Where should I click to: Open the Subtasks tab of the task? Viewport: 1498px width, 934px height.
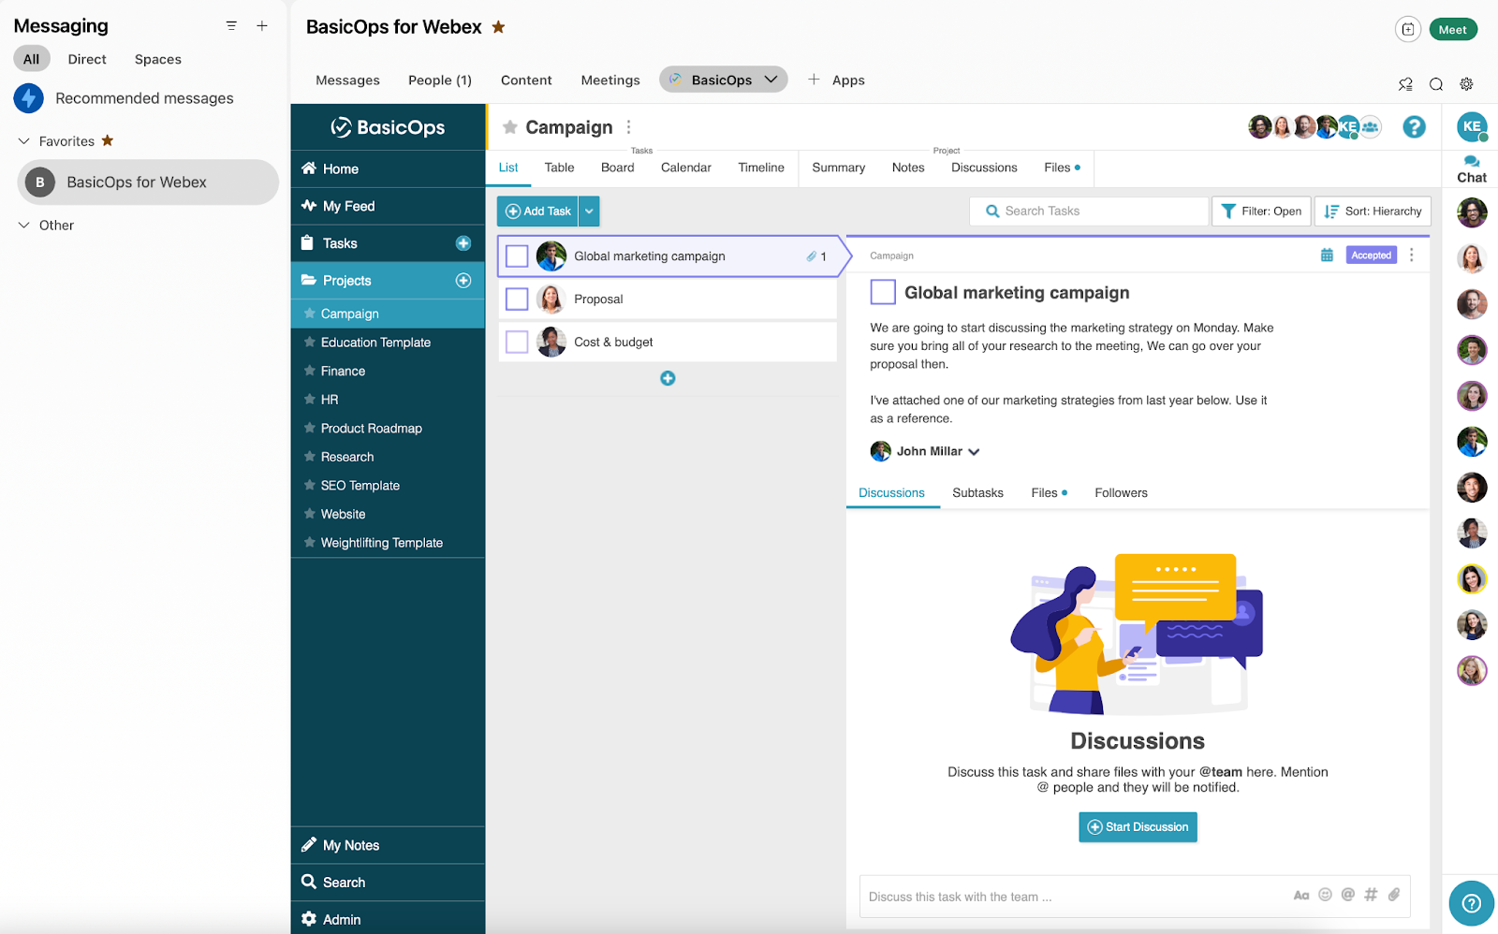(x=977, y=492)
